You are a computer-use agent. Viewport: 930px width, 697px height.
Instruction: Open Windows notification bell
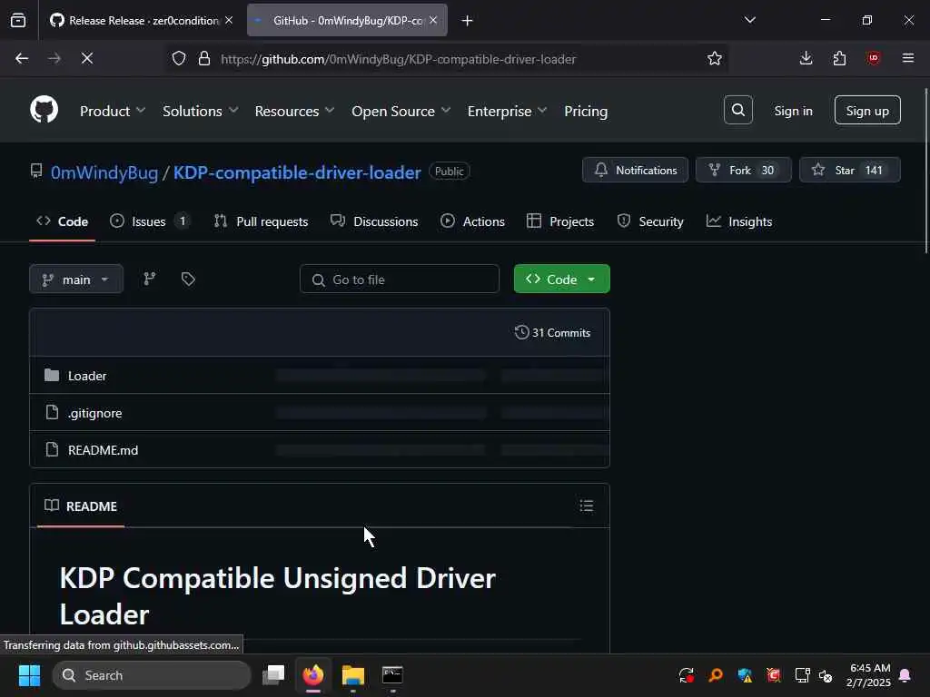coord(905,675)
